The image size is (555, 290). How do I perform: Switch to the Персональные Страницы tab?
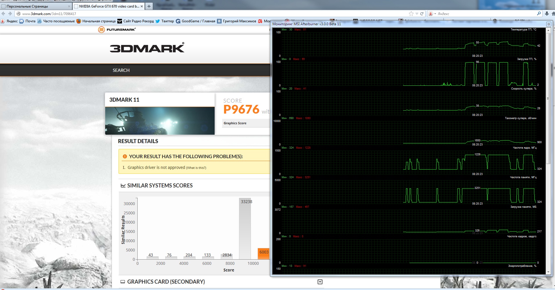[x=35, y=6]
